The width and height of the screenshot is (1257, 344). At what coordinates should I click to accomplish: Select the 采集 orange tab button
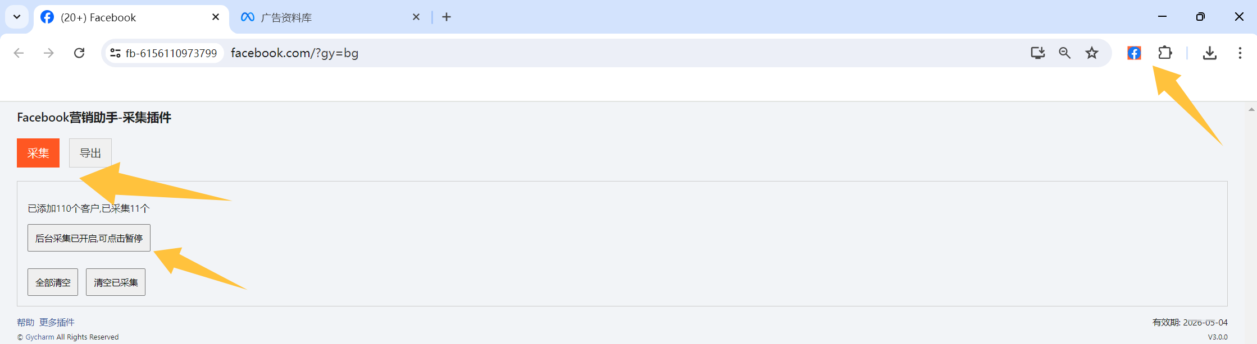tap(38, 153)
